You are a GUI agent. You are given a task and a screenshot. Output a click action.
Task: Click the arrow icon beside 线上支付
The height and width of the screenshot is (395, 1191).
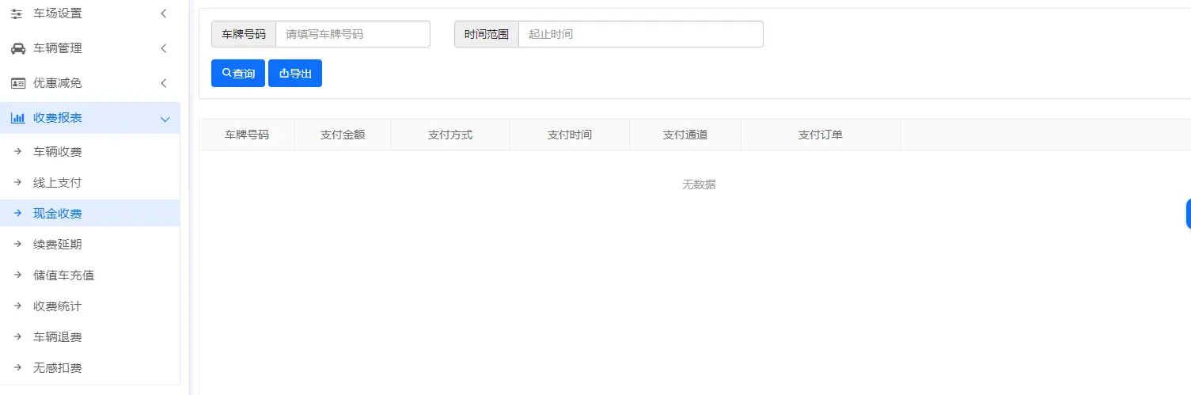pos(17,183)
